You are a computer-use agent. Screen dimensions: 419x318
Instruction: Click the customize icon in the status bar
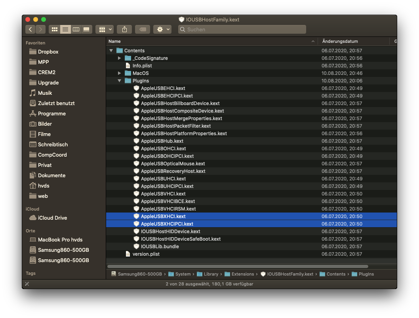point(27,284)
